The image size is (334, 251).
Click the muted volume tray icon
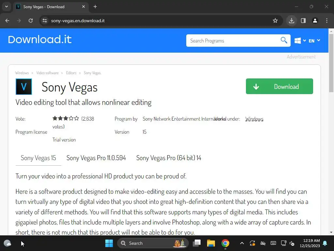(292, 243)
